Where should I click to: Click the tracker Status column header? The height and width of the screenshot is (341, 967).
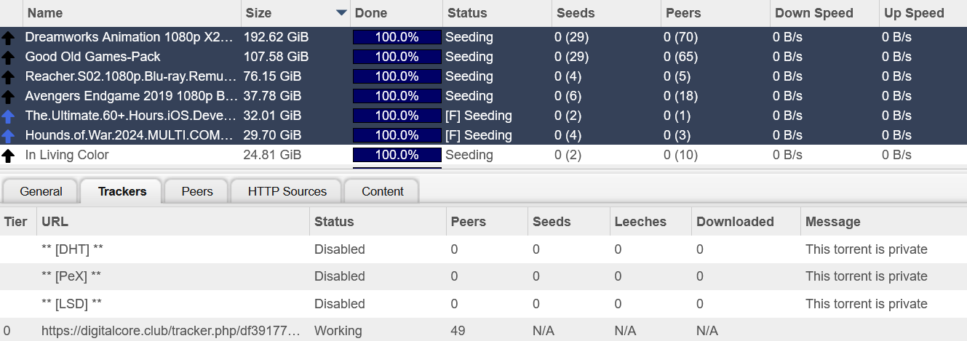334,222
